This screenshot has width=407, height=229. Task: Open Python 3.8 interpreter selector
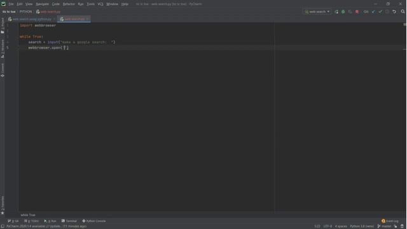[x=362, y=226]
